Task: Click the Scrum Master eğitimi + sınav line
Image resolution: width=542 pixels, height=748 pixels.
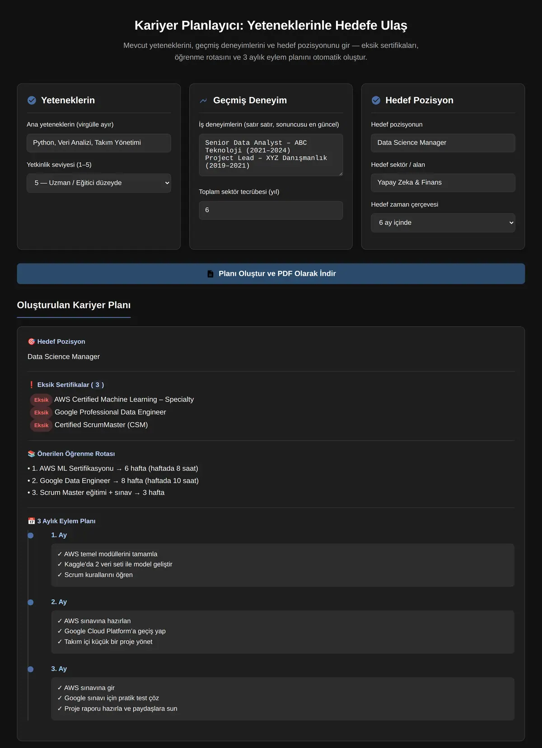Action: coord(96,492)
